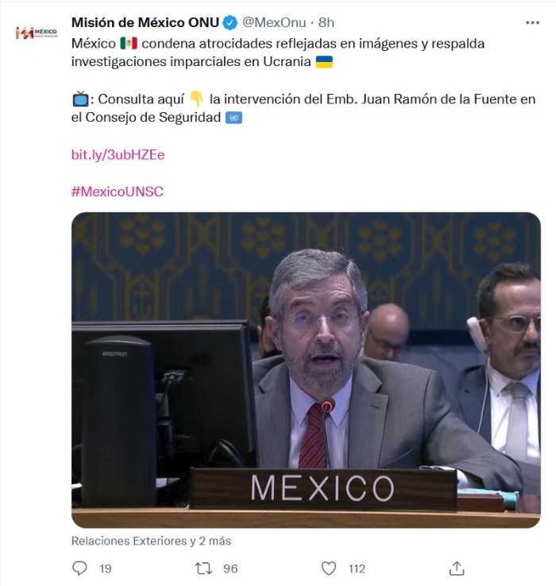Open the 8h tweet timestamp
Image resolution: width=556 pixels, height=586 pixels.
tap(326, 23)
